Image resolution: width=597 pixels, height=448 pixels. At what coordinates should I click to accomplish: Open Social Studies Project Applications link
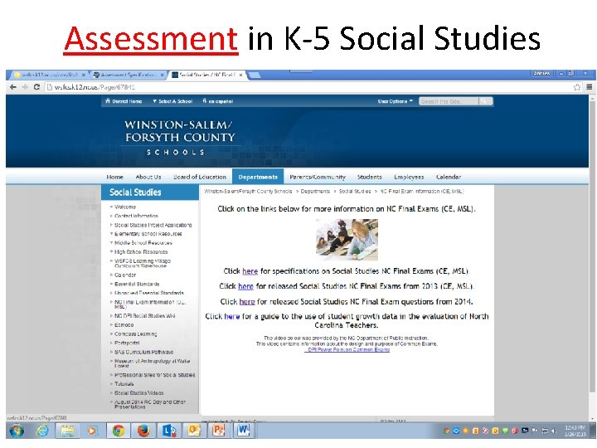[153, 225]
